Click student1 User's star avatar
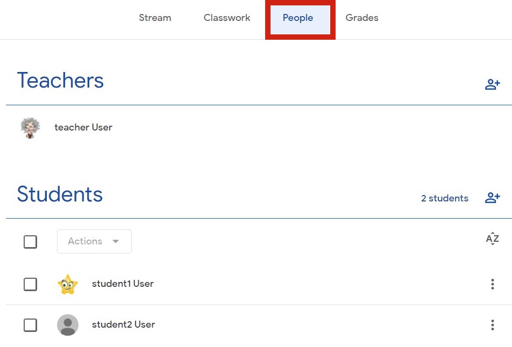Screen dimensions: 512x347 [x=68, y=284]
